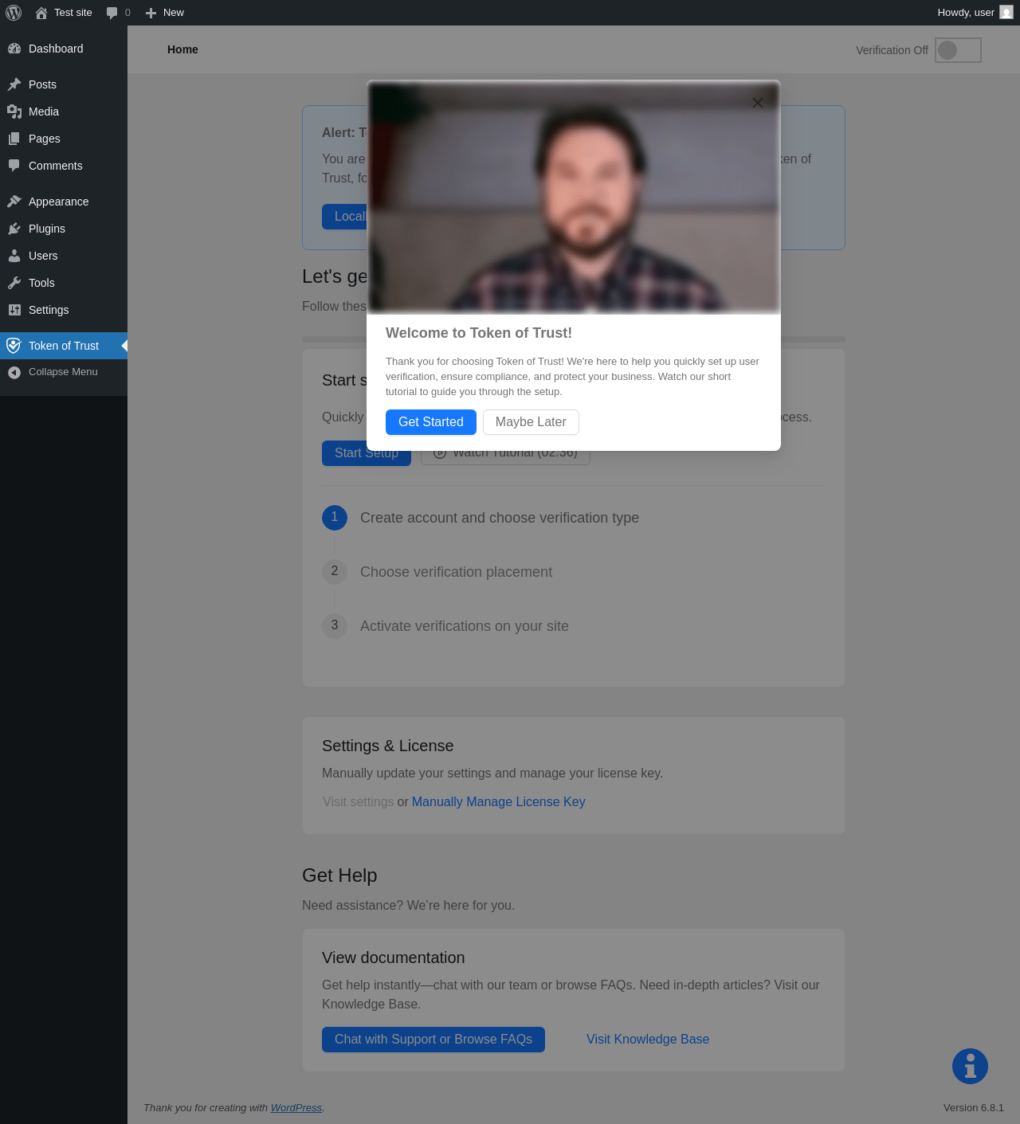1020x1124 pixels.
Task: Select step 3 circle
Action: click(x=335, y=626)
